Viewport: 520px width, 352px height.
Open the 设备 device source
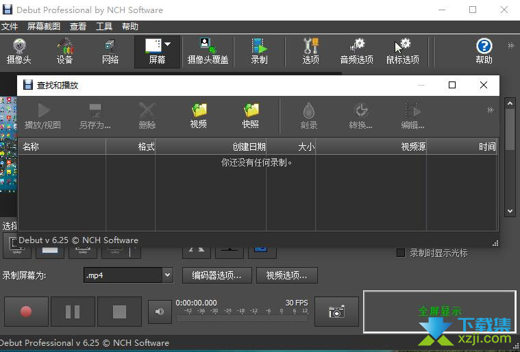(64, 51)
